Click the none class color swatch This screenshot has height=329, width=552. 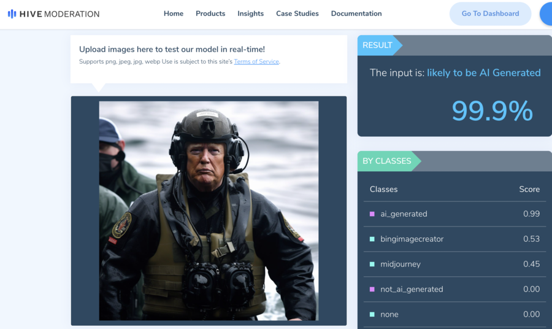372,314
